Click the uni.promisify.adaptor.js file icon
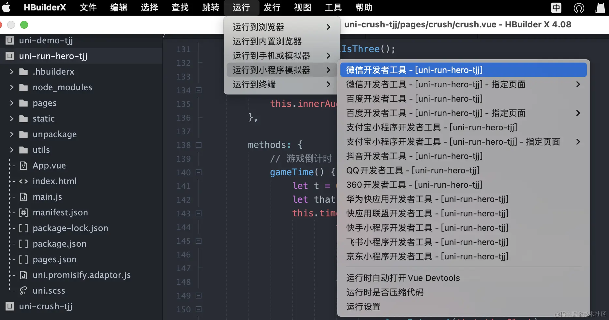 [x=23, y=275]
